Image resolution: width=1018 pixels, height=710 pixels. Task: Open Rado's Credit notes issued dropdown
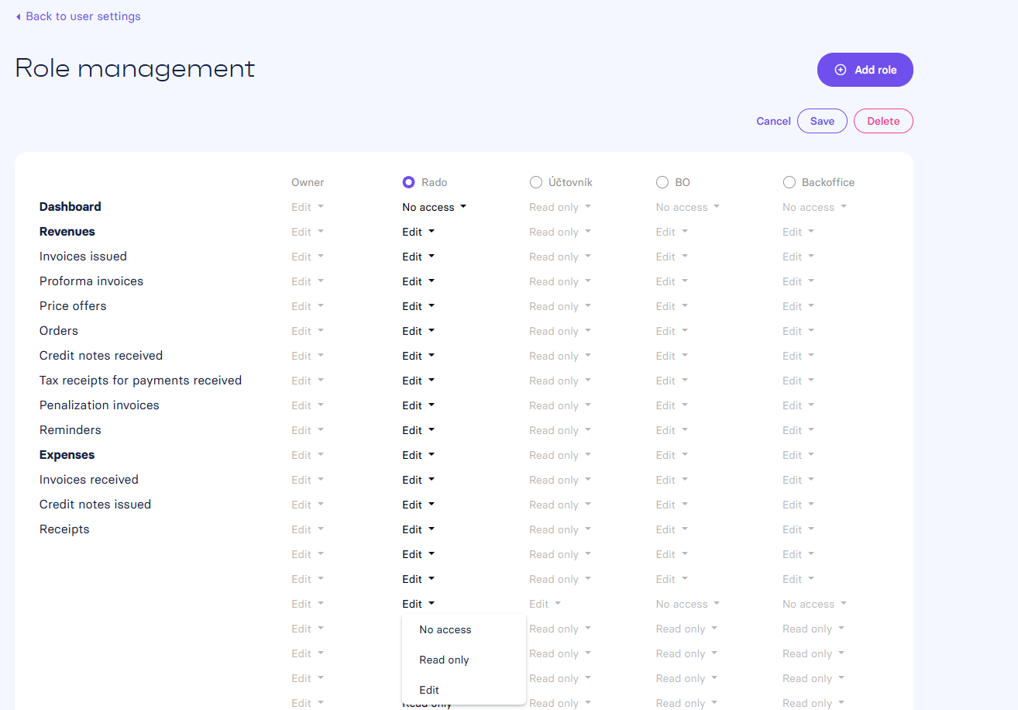(418, 505)
